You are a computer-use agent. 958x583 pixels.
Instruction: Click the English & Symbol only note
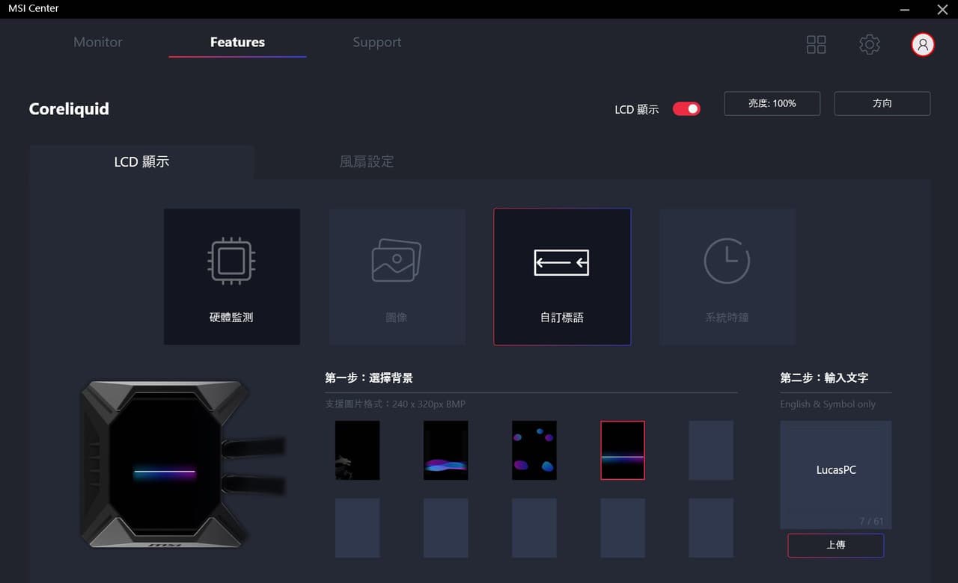coord(828,404)
